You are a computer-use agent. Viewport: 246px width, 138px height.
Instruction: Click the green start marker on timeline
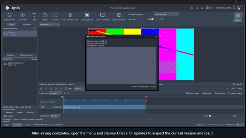pos(62,97)
